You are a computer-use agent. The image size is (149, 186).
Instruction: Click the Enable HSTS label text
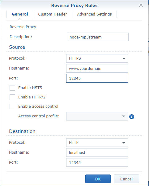(x=30, y=88)
